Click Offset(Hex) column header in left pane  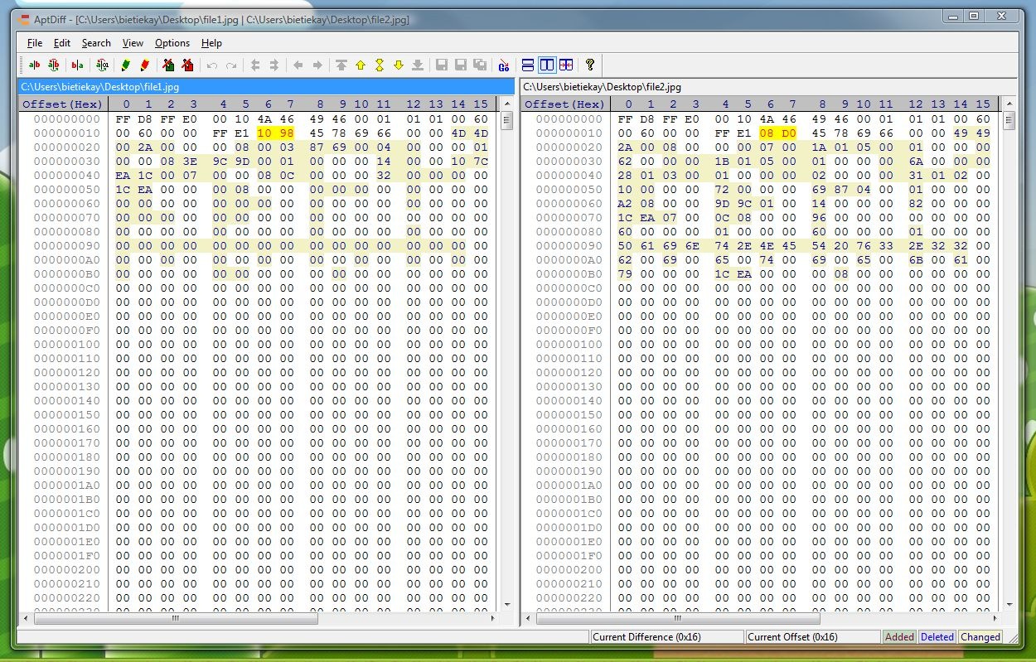(63, 104)
